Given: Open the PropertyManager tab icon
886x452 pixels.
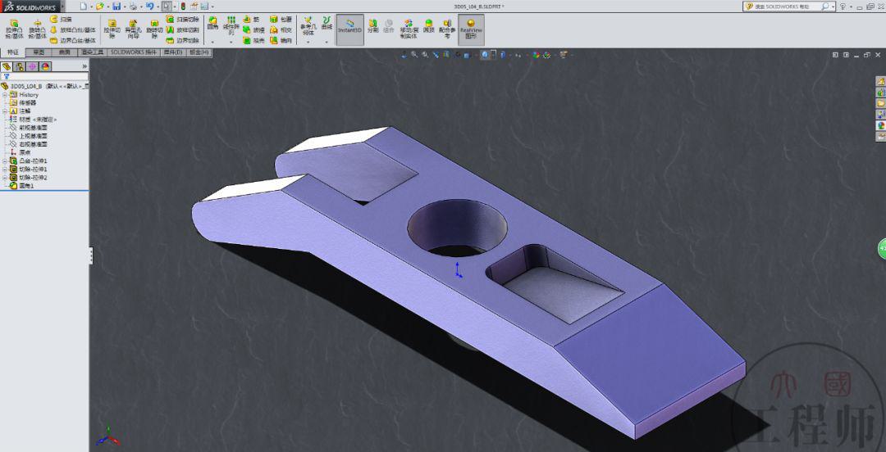Looking at the screenshot, I should coord(19,66).
